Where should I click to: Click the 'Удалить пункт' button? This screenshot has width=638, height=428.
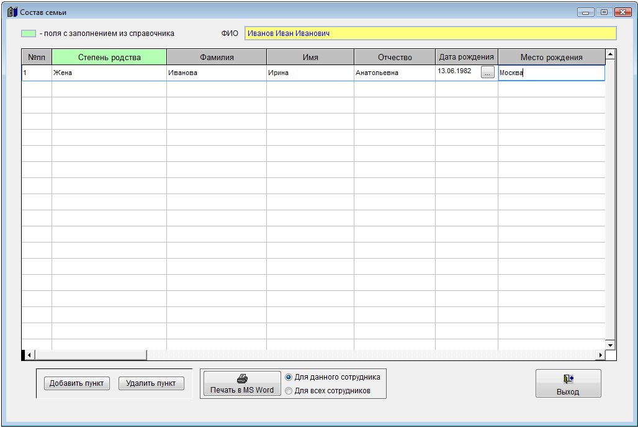coord(151,383)
